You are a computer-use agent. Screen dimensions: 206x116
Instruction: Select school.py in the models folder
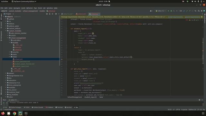[x=18, y=50]
